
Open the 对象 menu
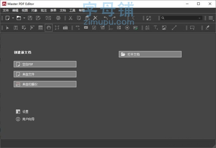point(34,11)
